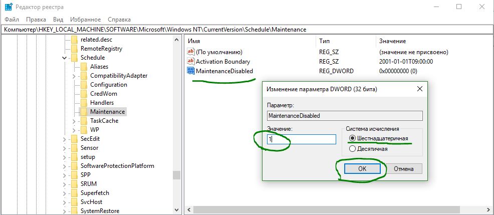Expand the setup node

(x=65, y=157)
